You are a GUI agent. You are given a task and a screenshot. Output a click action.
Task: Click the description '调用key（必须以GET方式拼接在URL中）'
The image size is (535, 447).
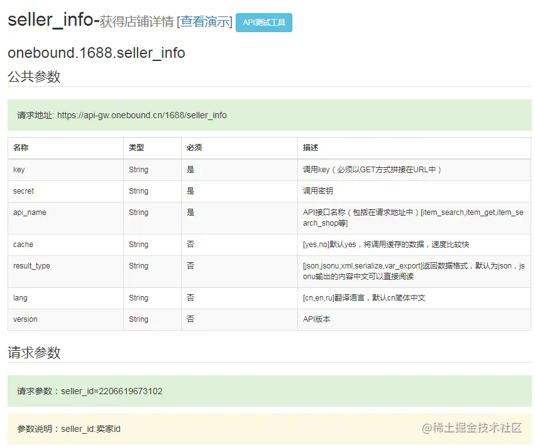(414, 170)
